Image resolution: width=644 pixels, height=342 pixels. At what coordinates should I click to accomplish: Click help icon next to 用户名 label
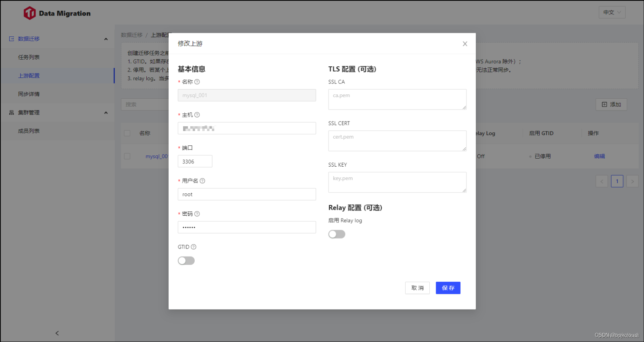pyautogui.click(x=203, y=181)
